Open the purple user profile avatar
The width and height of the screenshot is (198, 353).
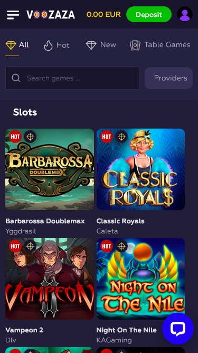(x=185, y=14)
